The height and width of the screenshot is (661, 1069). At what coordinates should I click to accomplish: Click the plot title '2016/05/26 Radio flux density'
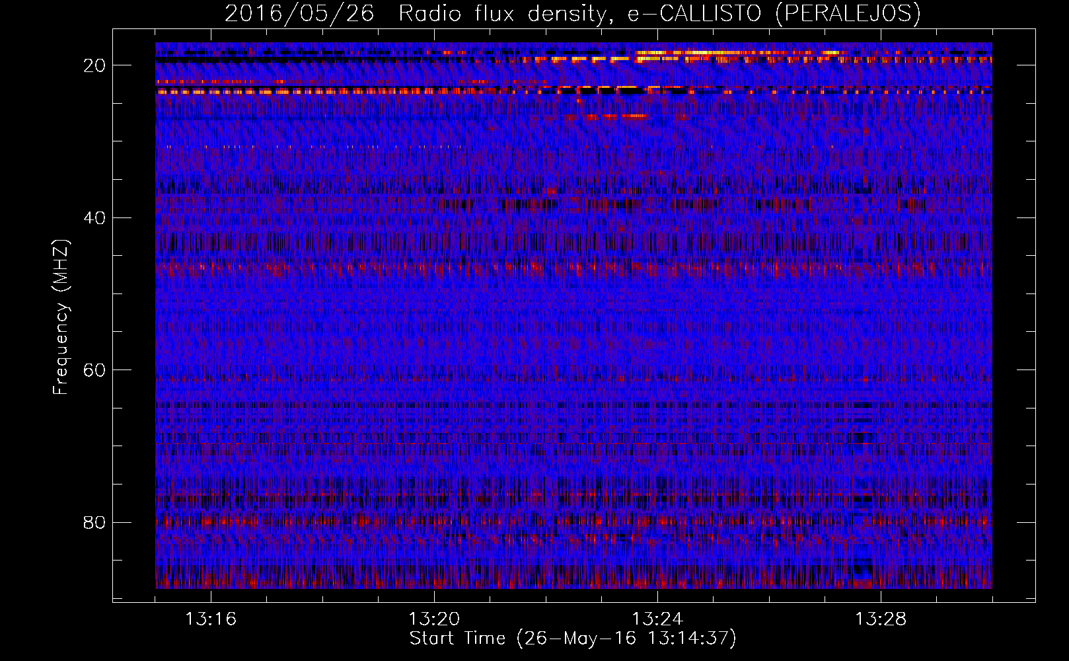coord(572,13)
